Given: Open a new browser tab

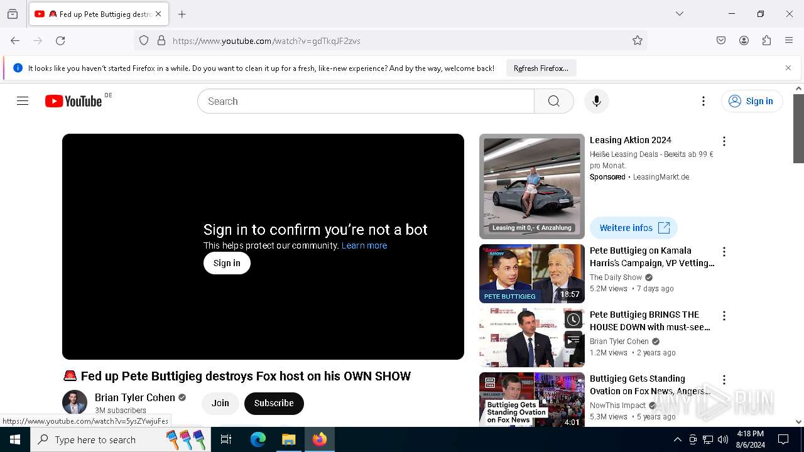Looking at the screenshot, I should tap(182, 14).
